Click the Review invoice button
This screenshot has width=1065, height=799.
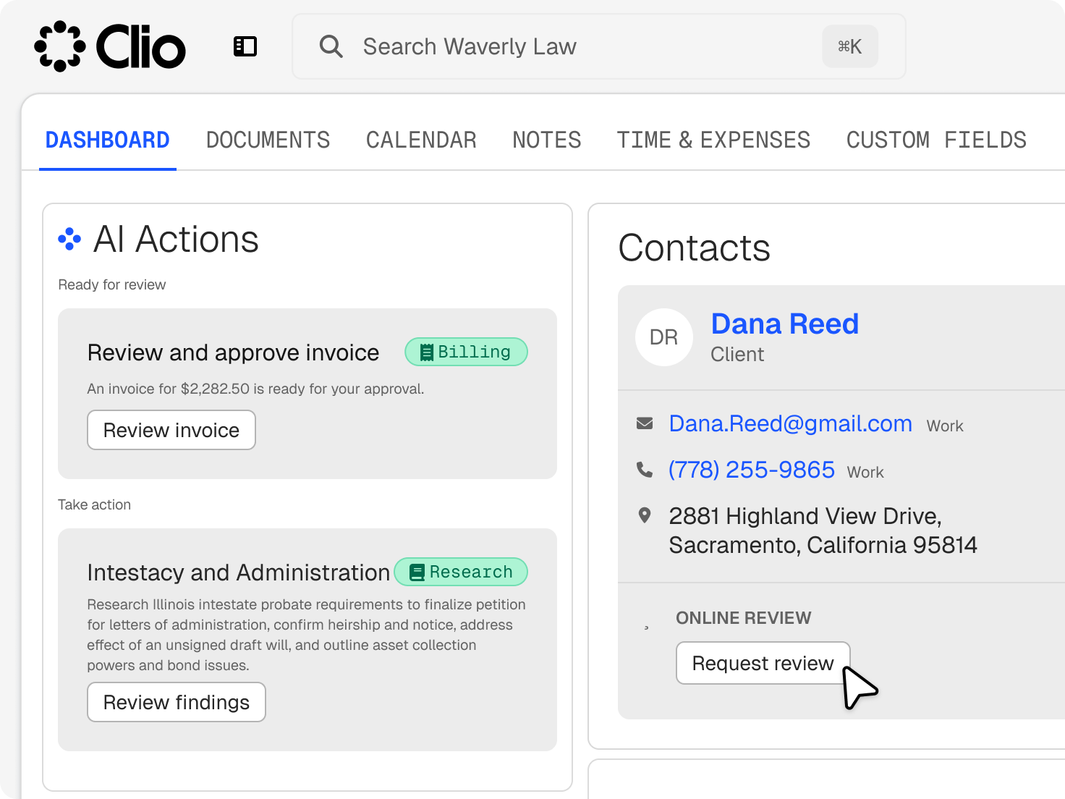(171, 430)
